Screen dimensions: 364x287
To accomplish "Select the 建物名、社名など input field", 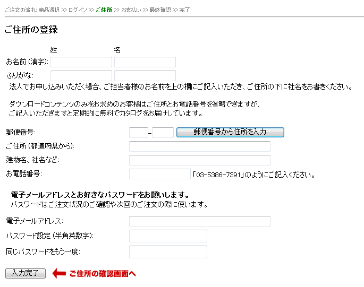I will click(x=199, y=160).
